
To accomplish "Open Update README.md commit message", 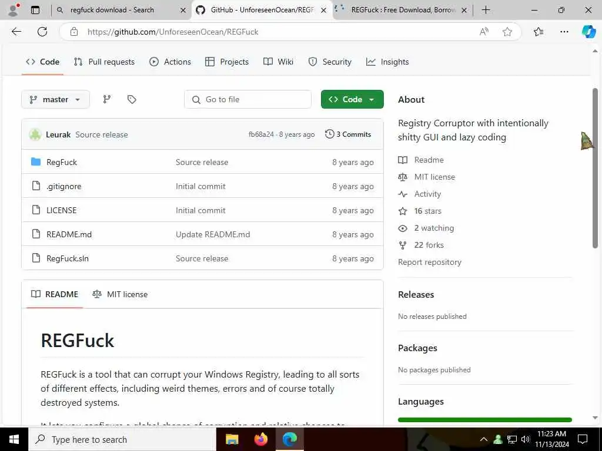I will [x=213, y=234].
